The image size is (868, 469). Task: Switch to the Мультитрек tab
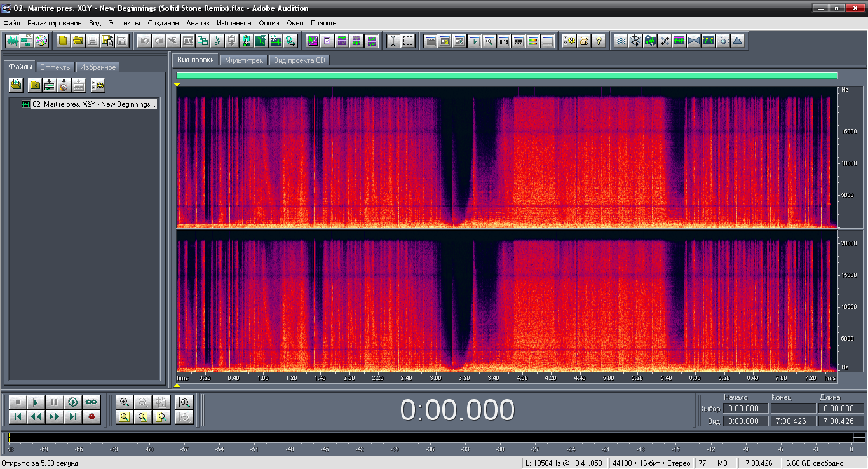[244, 60]
